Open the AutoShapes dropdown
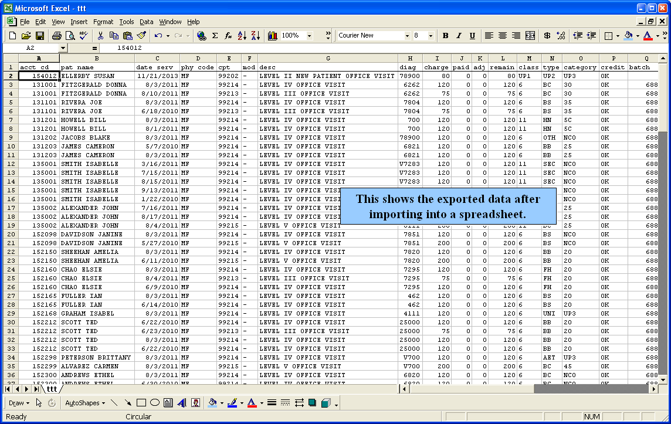Viewport: 671px width, 424px height. coord(85,403)
